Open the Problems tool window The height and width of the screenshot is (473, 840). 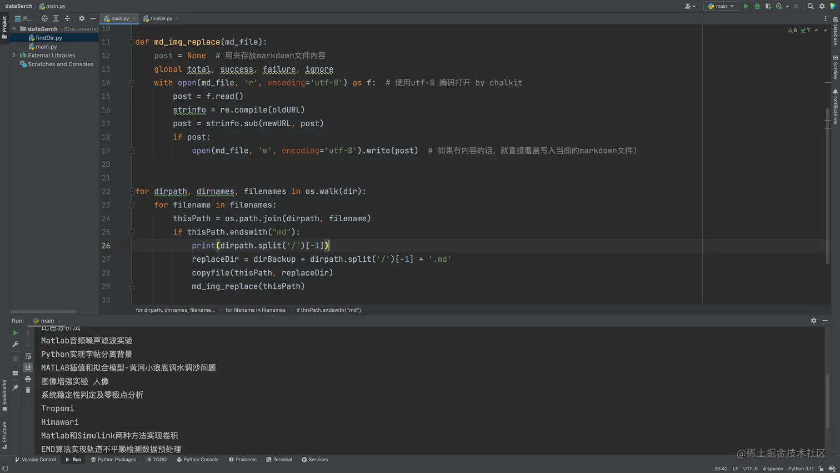point(242,460)
